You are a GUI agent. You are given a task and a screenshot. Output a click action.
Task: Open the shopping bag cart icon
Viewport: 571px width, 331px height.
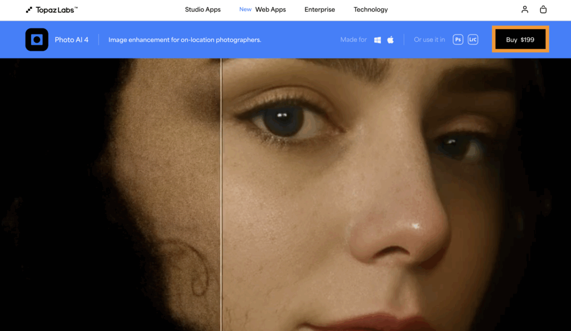(x=543, y=9)
